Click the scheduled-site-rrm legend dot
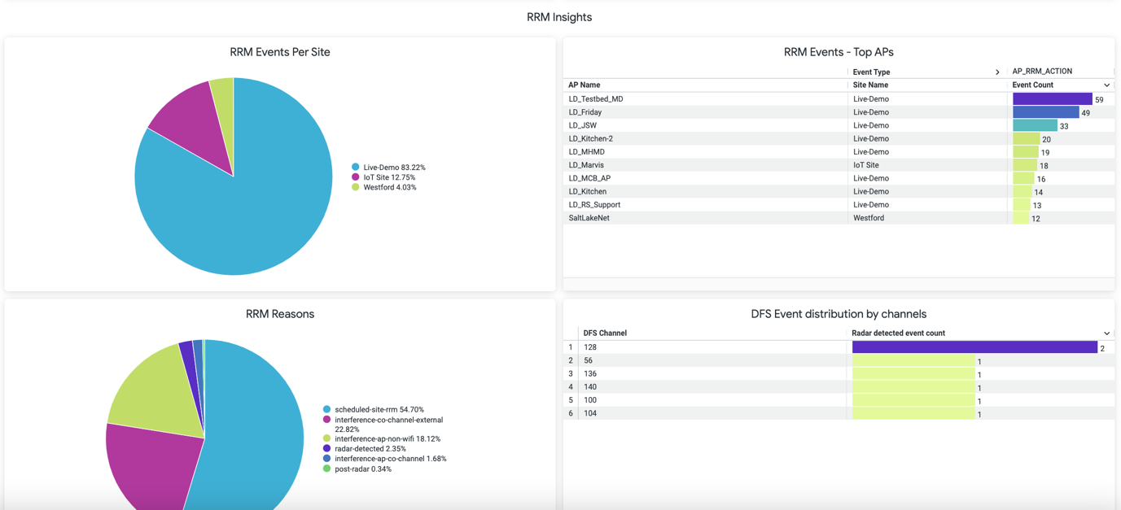This screenshot has width=1121, height=510. [x=327, y=410]
